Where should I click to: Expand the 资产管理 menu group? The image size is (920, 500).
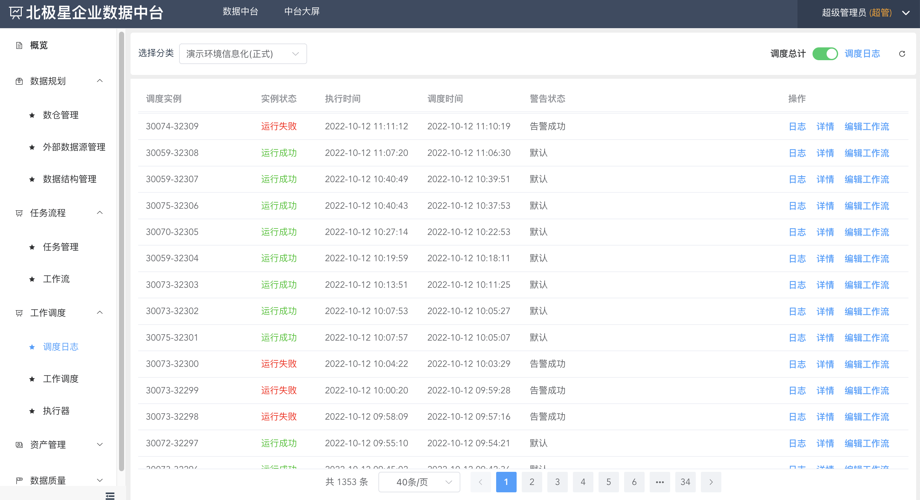(x=100, y=445)
